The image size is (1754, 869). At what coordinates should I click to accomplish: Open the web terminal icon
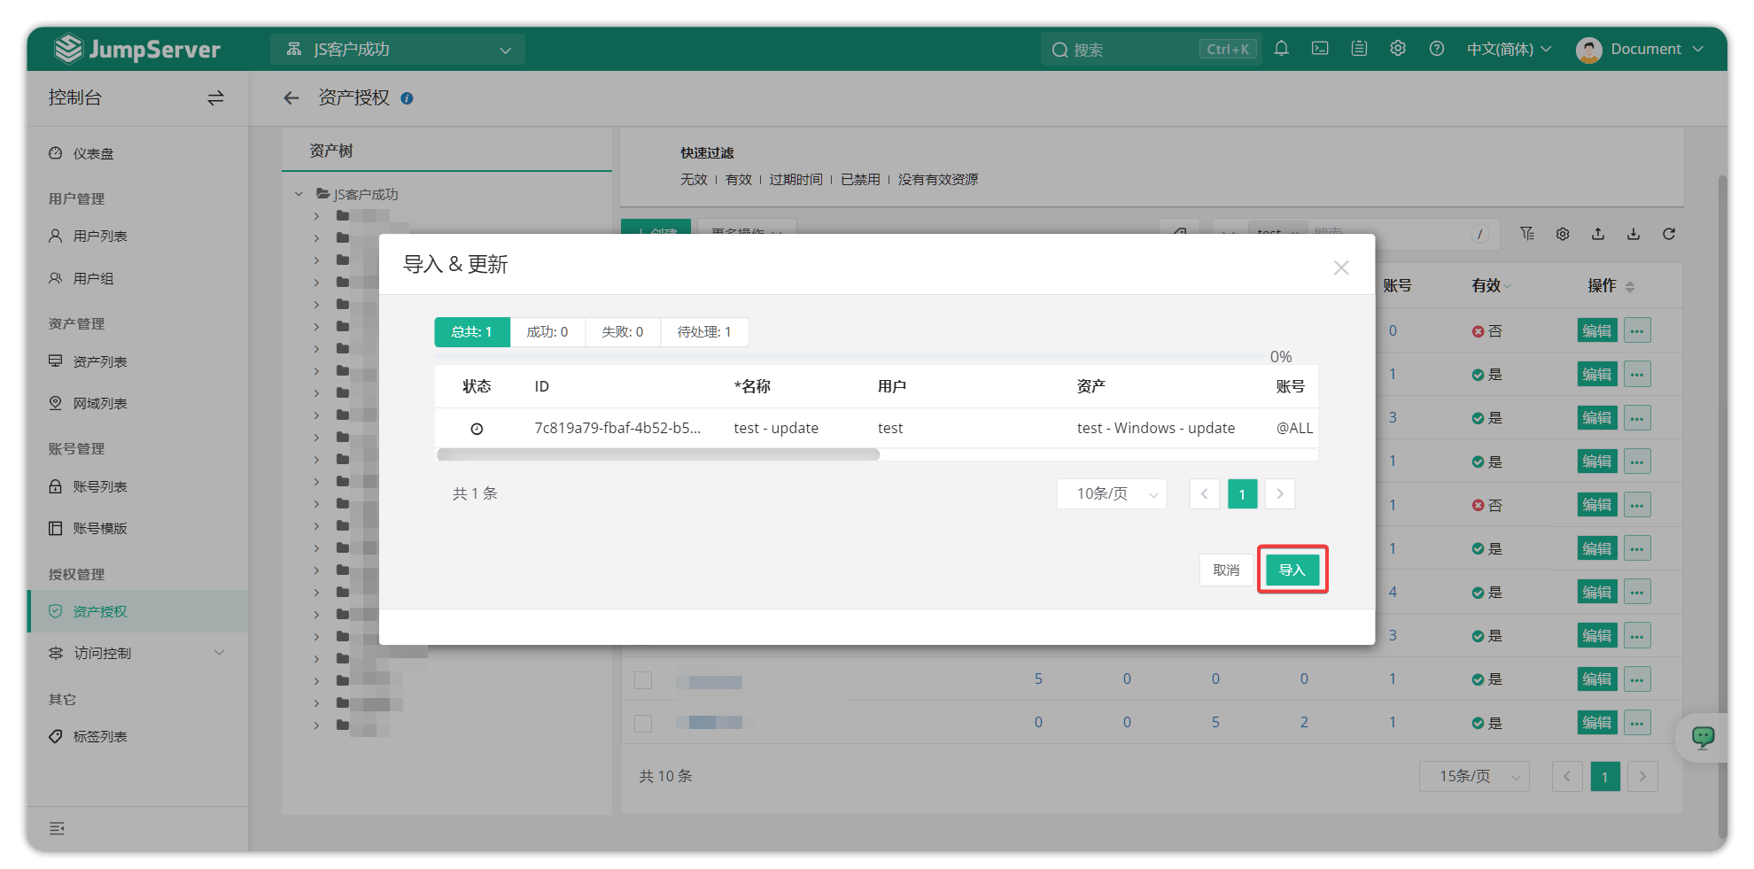coord(1320,49)
